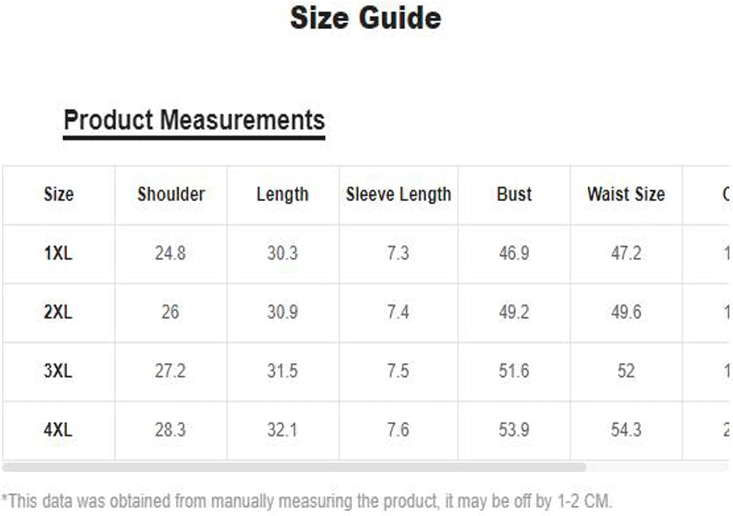Click the horizontal scrollbar below the table
Image resolution: width=733 pixels, height=516 pixels.
(294, 467)
